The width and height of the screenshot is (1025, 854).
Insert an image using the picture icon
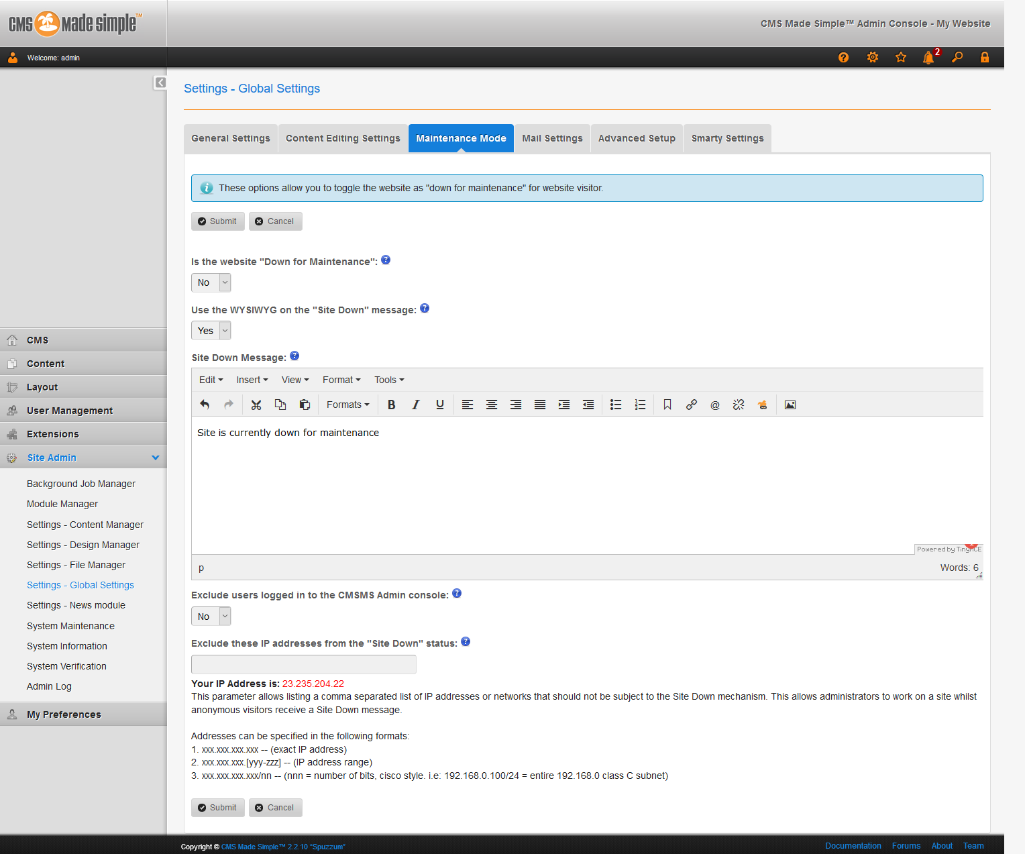(790, 405)
